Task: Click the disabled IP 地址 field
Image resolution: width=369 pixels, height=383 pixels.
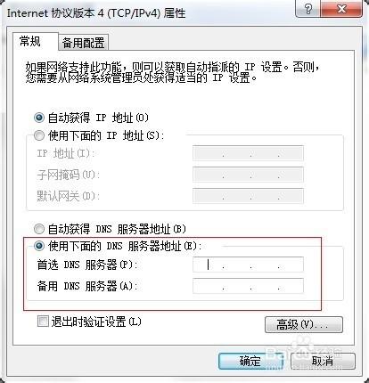Action: (x=248, y=153)
